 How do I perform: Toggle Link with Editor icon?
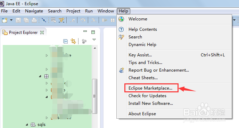click(x=73, y=41)
